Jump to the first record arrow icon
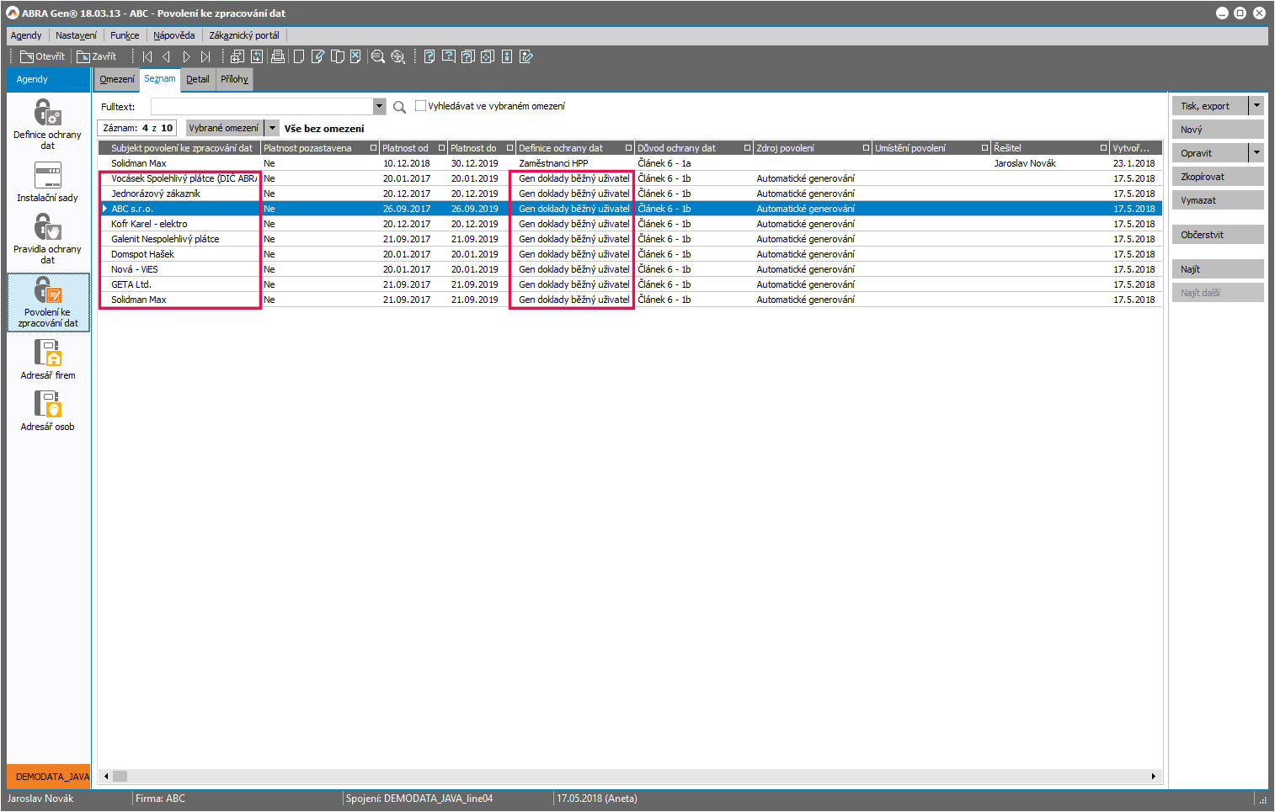The image size is (1275, 812). point(147,56)
